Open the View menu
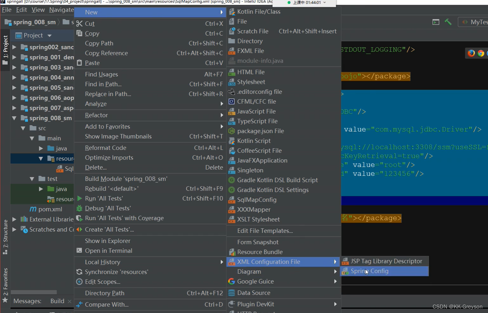The height and width of the screenshot is (313, 488). tap(38, 10)
